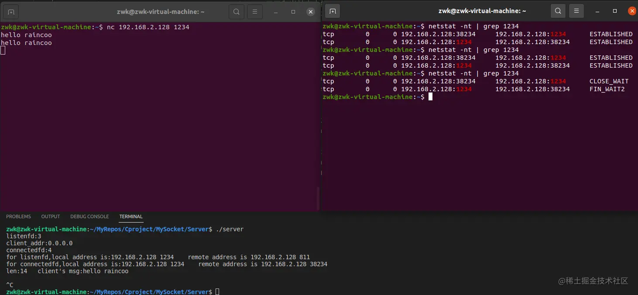Minimize the left terminal window
638x295 pixels.
277,12
